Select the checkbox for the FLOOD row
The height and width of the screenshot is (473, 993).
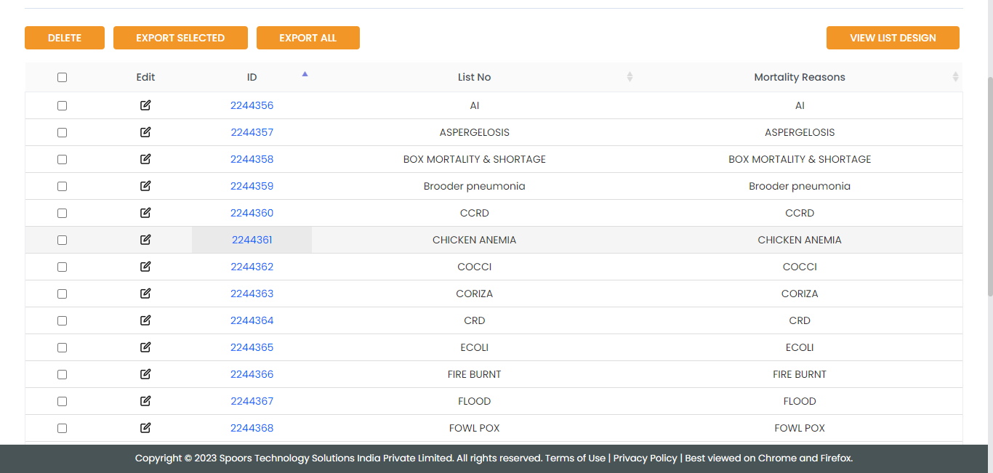point(62,401)
